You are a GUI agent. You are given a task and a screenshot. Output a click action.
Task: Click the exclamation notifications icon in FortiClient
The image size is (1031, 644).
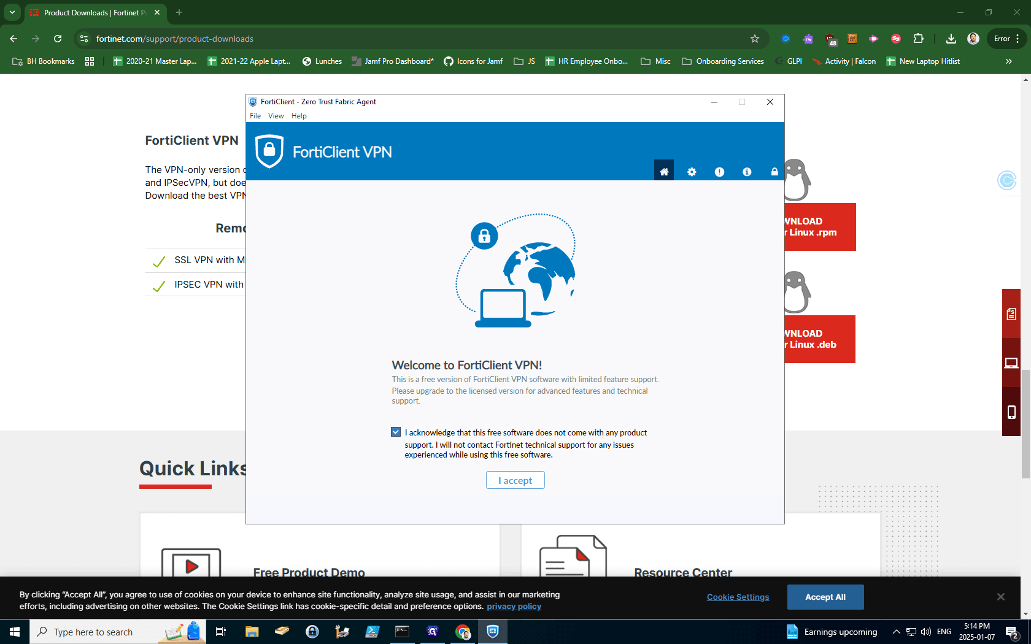719,172
